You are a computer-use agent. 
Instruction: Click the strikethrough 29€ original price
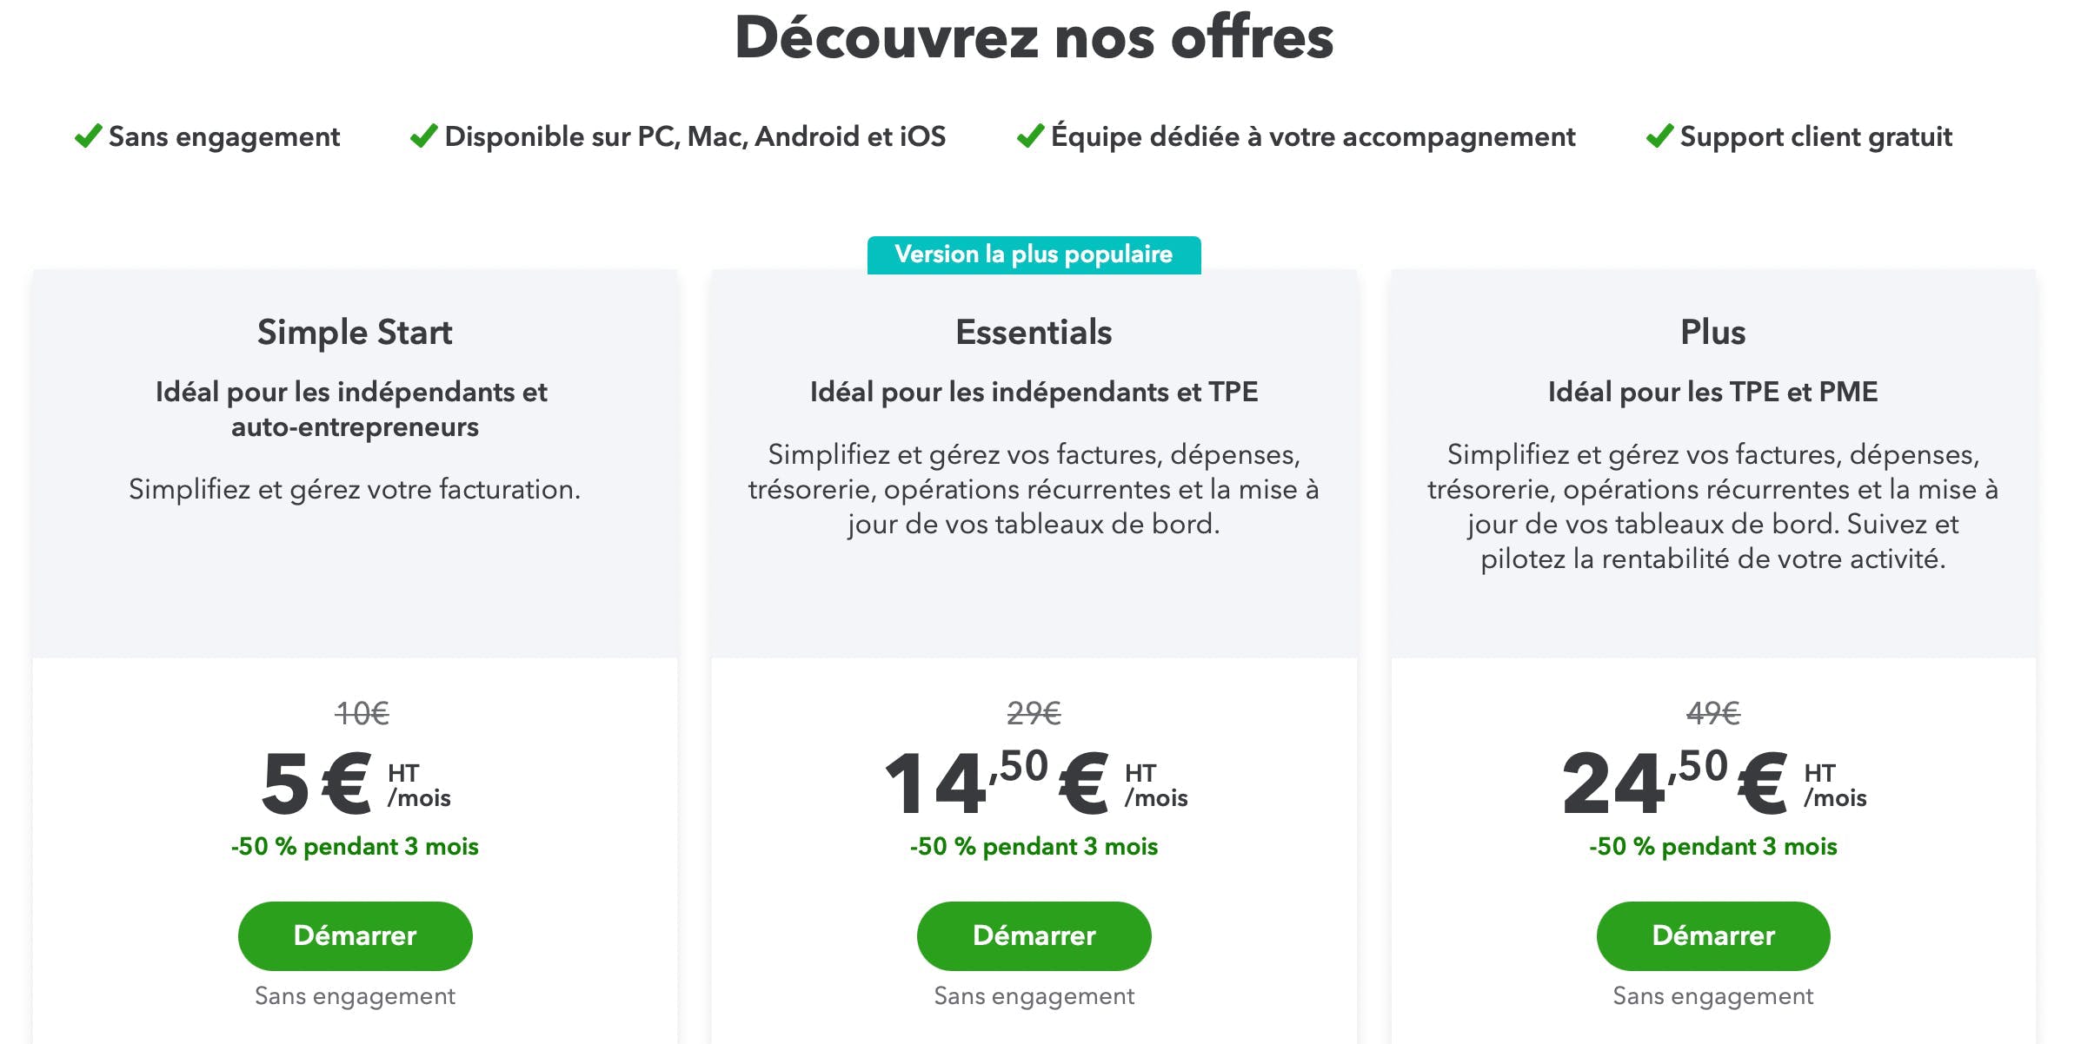[x=1034, y=714]
